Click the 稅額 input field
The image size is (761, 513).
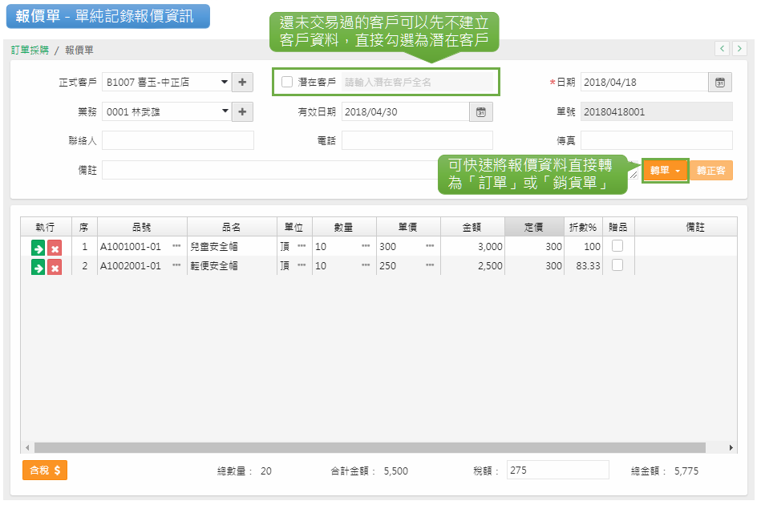click(x=557, y=471)
